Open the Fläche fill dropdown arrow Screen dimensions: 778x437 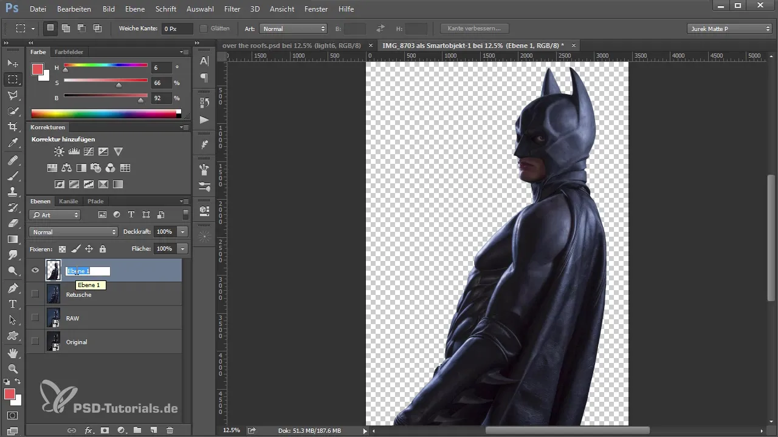pyautogui.click(x=182, y=249)
